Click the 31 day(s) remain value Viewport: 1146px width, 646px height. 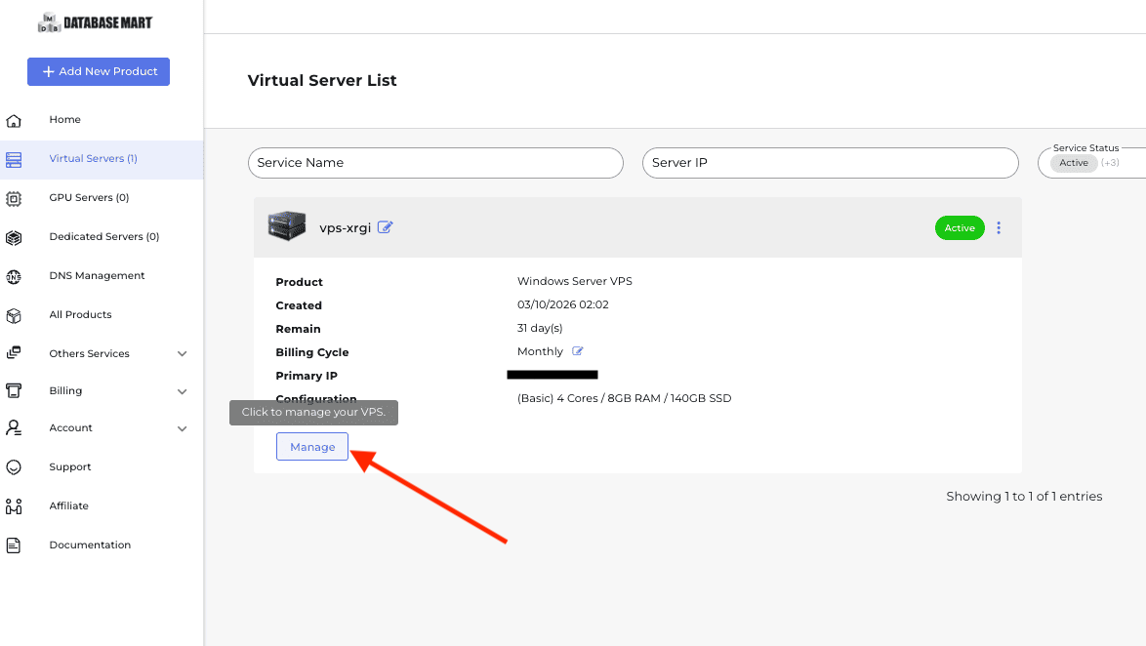540,328
